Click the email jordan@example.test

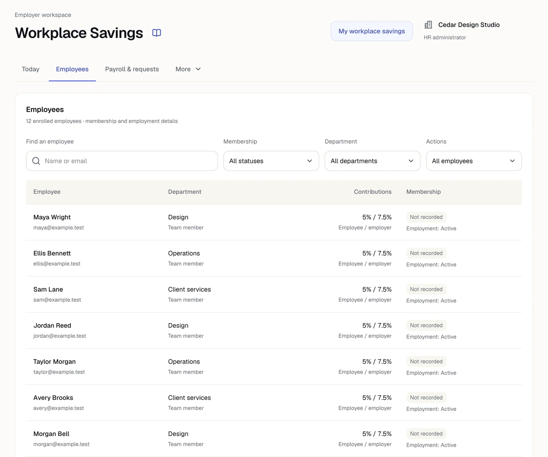(x=60, y=336)
